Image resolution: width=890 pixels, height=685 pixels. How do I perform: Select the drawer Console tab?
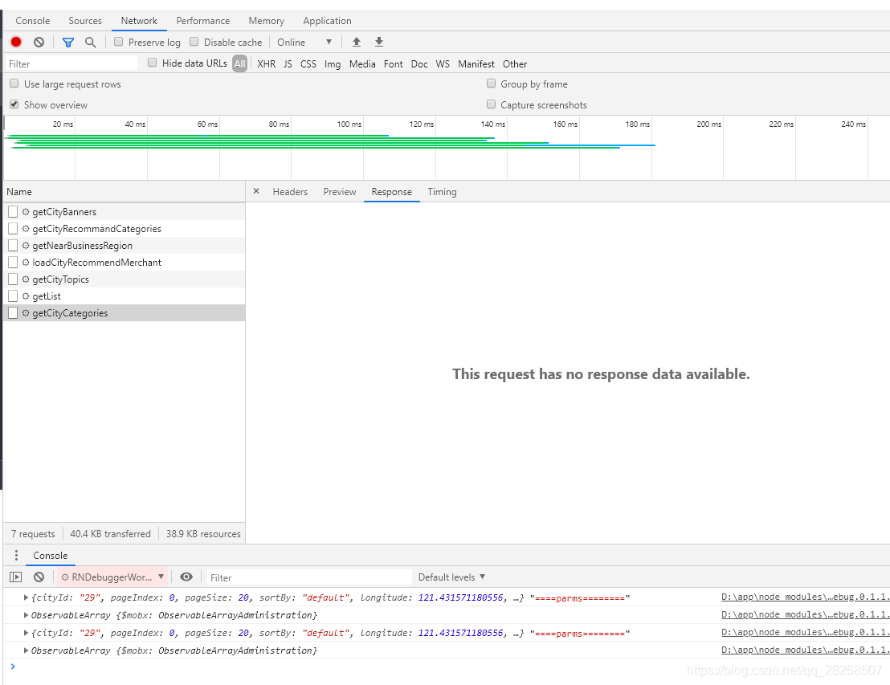point(51,556)
